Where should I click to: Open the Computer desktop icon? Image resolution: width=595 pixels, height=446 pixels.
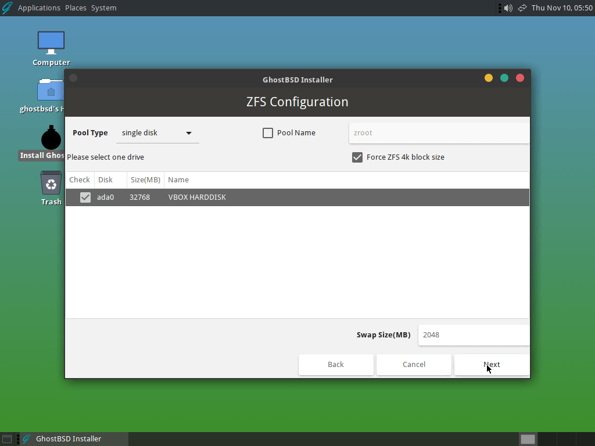(x=51, y=42)
